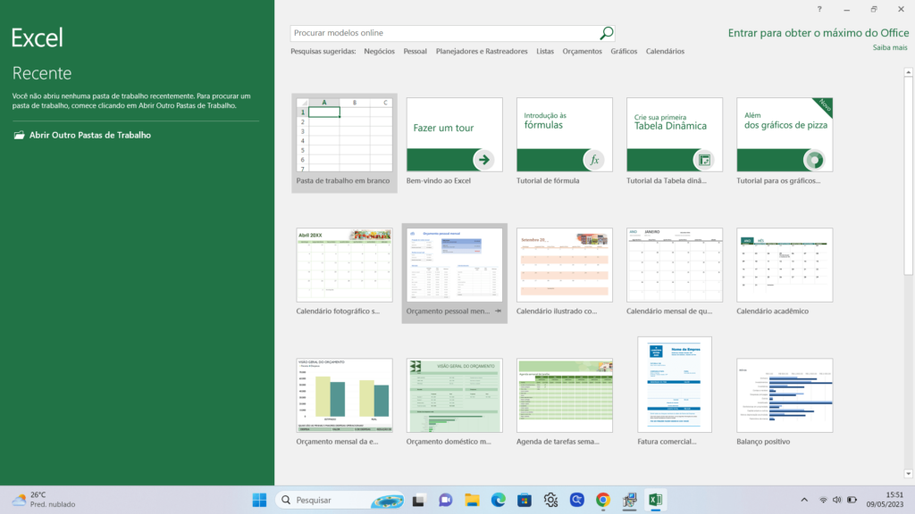The image size is (915, 514).
Task: Open Windows Start menu
Action: [x=260, y=500]
